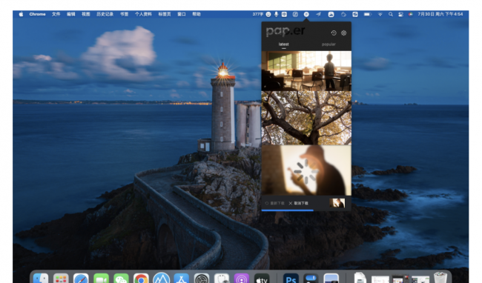Open Apple TV from the Dock

tap(262, 278)
